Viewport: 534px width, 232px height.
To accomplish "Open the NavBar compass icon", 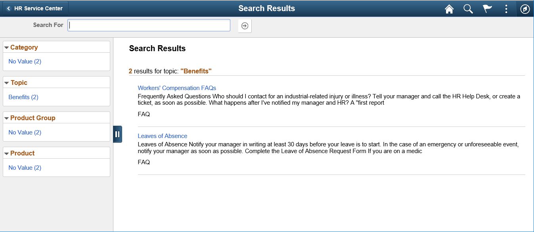I will [525, 8].
